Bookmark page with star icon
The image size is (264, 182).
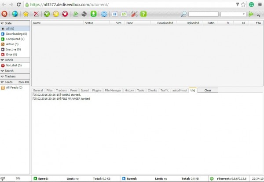point(243,4)
